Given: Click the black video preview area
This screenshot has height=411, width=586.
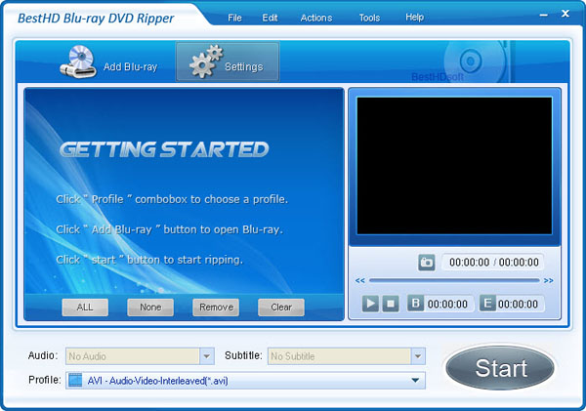Looking at the screenshot, I should (x=454, y=166).
